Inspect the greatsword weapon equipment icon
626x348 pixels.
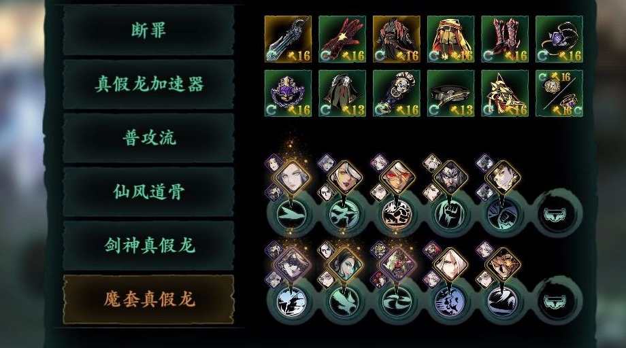click(288, 39)
